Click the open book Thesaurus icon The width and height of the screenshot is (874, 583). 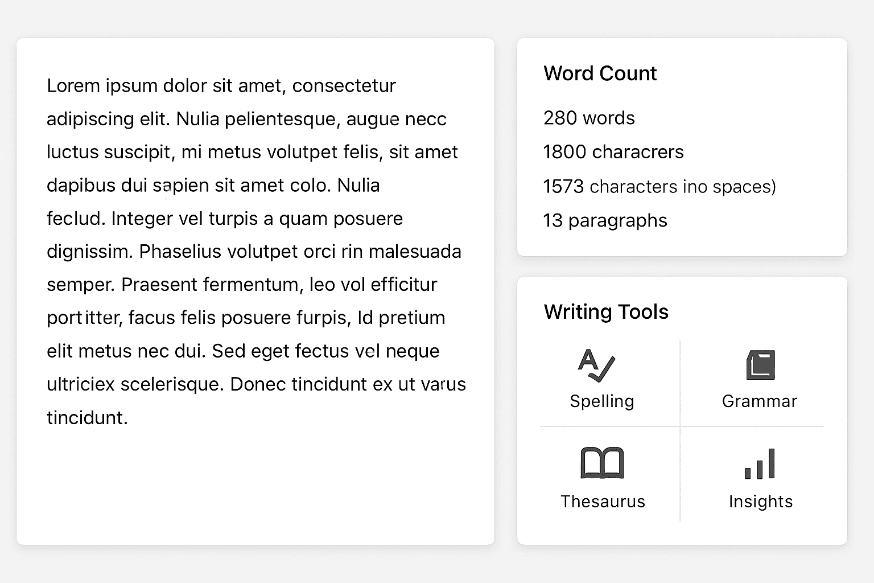(601, 463)
